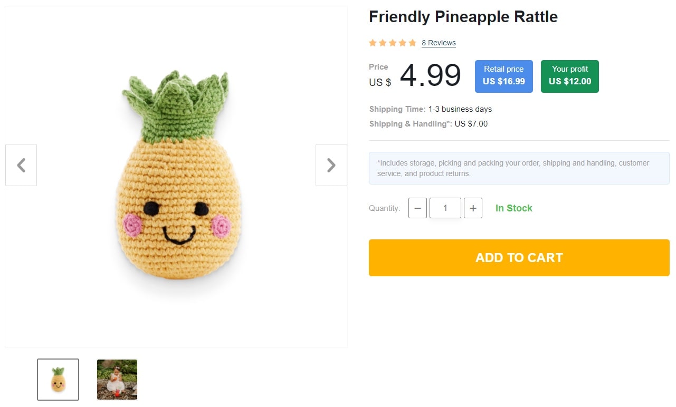
Task: Select the pineapple rattle thumbnail
Action: [58, 379]
